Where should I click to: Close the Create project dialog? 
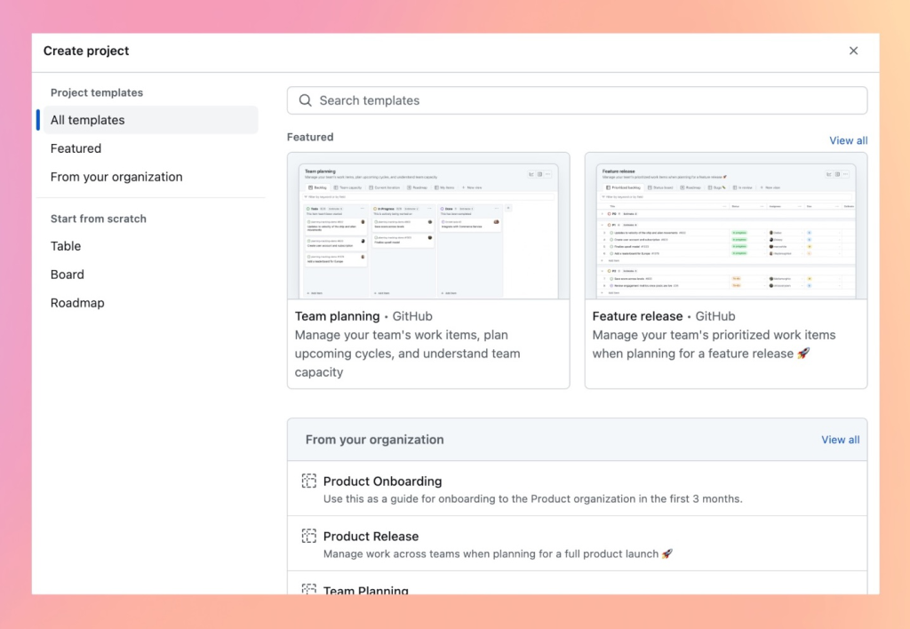853,51
